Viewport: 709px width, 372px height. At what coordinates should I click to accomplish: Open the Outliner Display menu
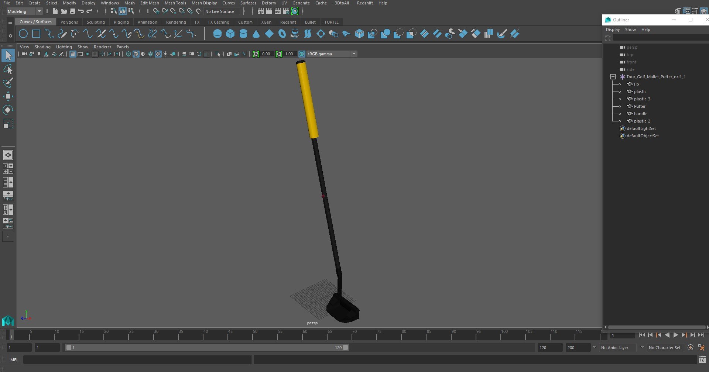[x=613, y=30]
